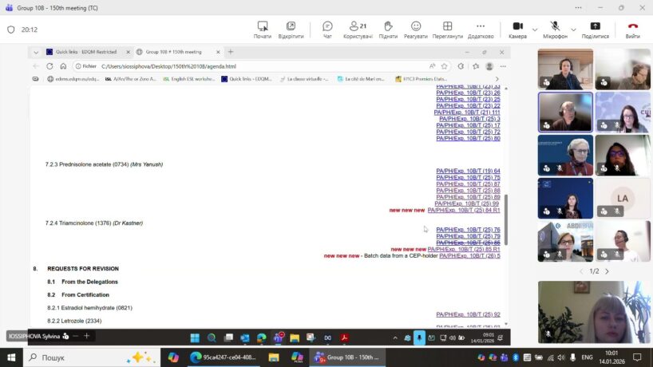This screenshot has height=367, width=653.
Task: Leave the meeting with Вийти button
Action: click(632, 30)
